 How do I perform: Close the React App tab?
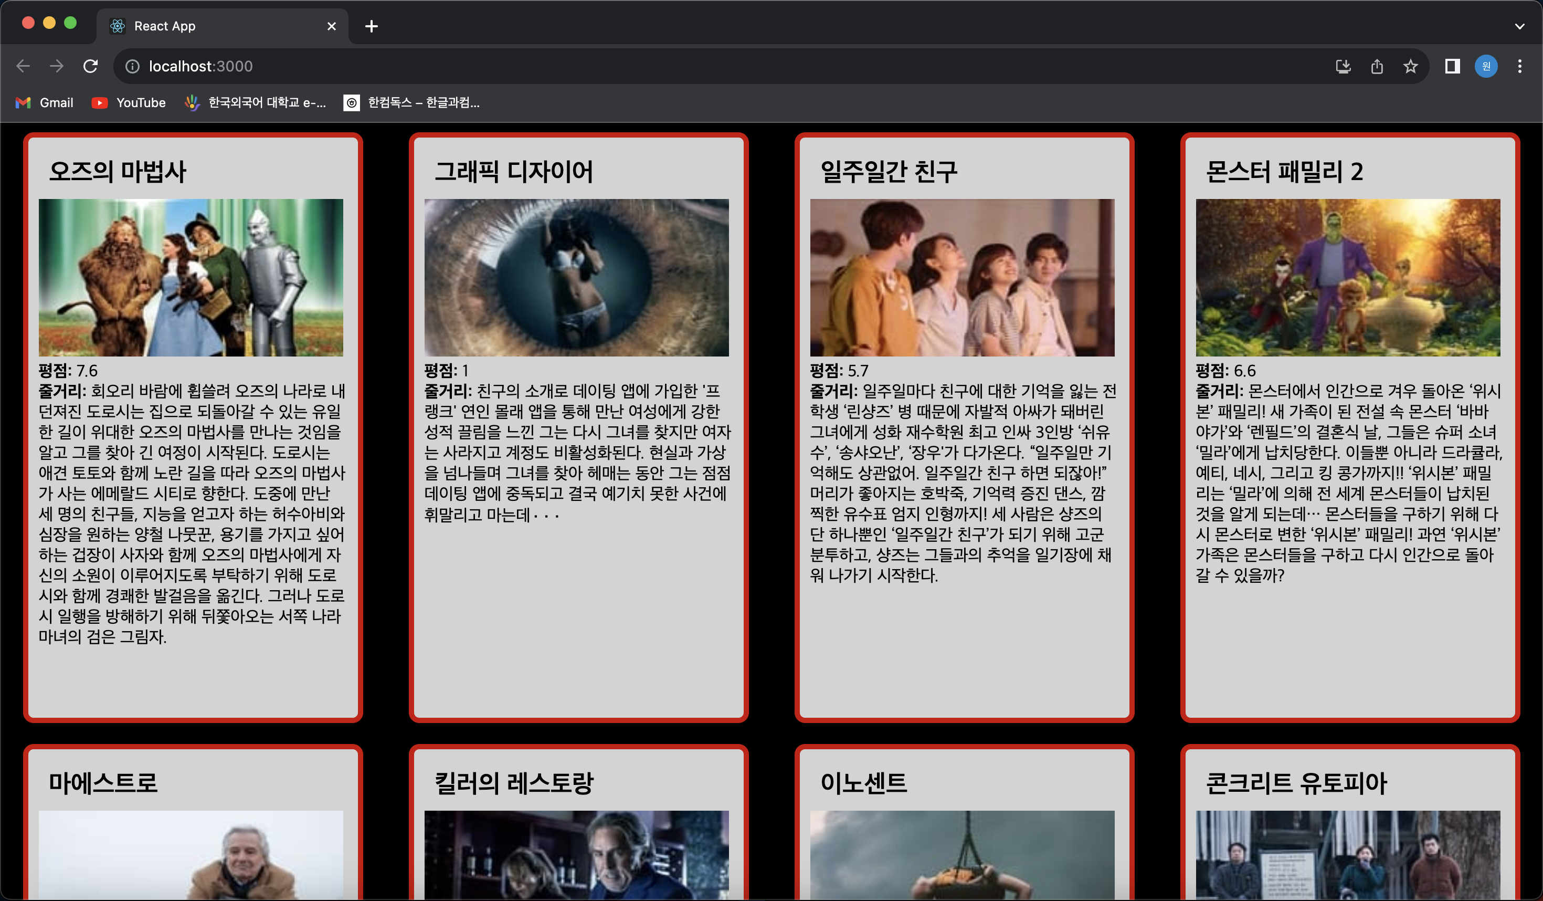[x=332, y=26]
